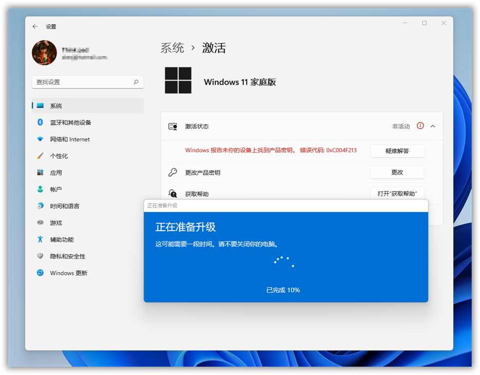Open the user profile avatar
The width and height of the screenshot is (480, 375).
[x=44, y=52]
